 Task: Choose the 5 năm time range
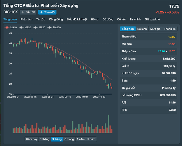(x=91, y=139)
